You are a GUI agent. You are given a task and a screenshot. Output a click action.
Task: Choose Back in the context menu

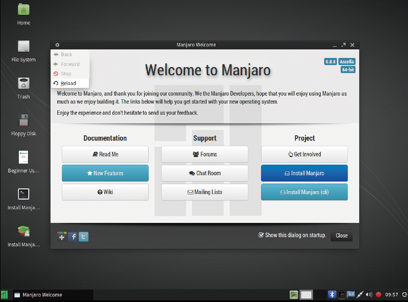(x=66, y=54)
